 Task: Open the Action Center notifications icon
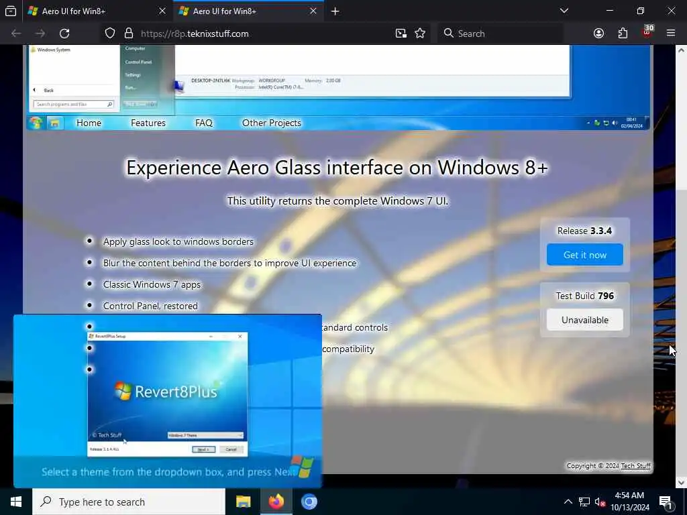[666, 502]
